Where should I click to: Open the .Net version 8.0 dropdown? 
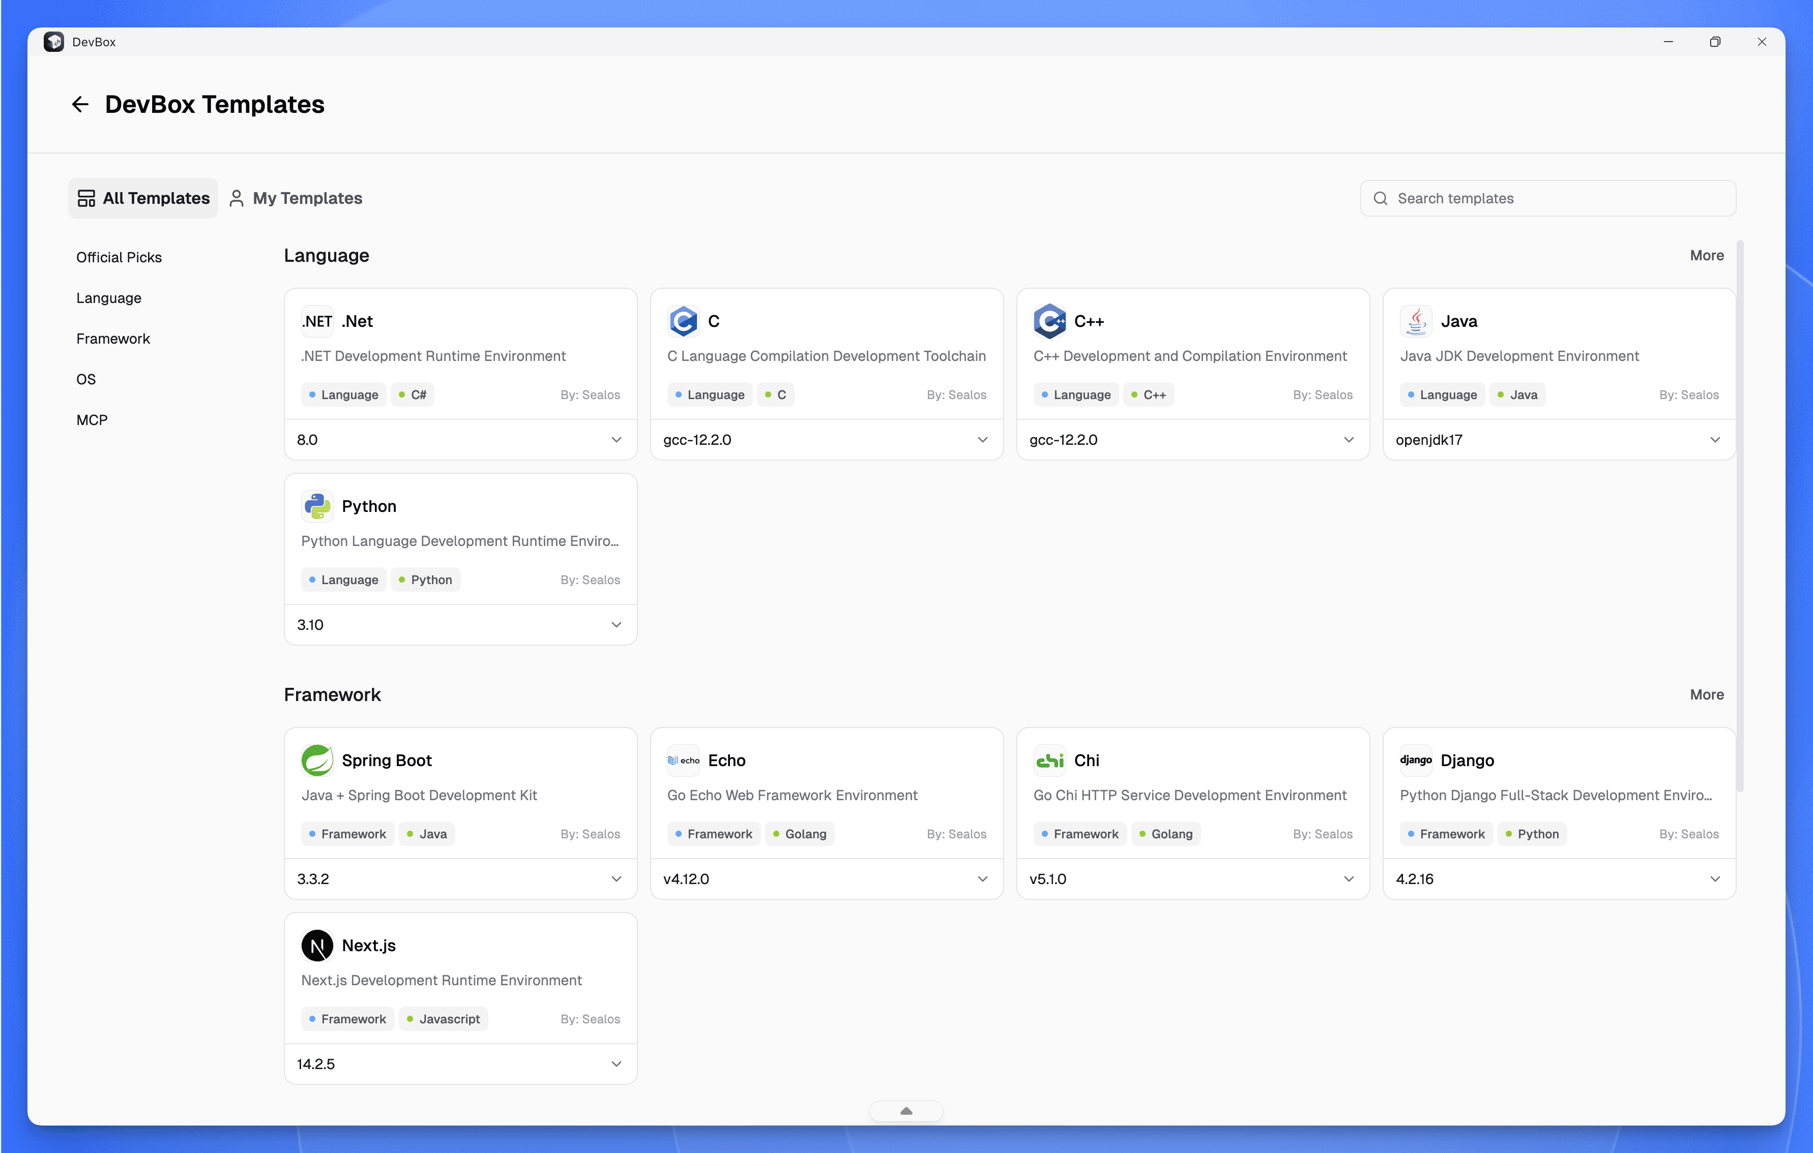coord(460,440)
